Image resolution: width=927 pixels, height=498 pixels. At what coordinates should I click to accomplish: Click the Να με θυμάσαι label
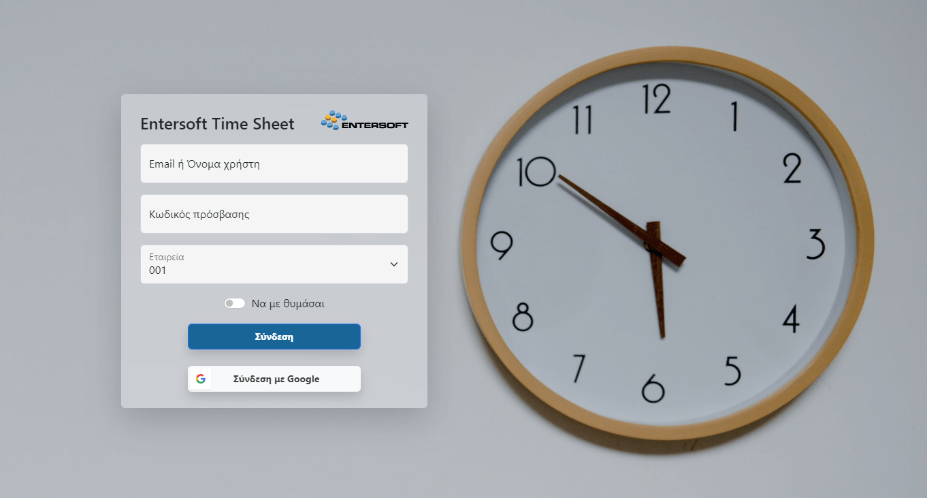(x=288, y=304)
